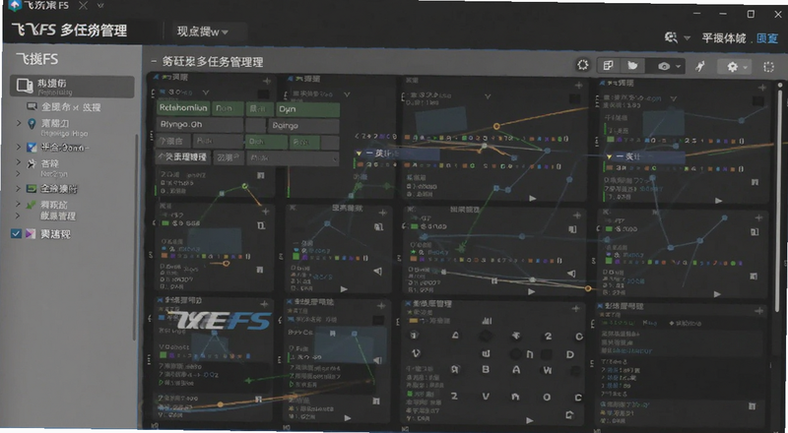
Task: Click the green 'Rctahomiun' button
Action: pyautogui.click(x=182, y=108)
